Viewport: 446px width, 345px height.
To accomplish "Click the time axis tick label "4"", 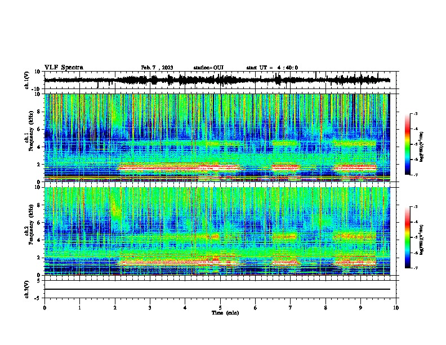I will pyautogui.click(x=185, y=308).
